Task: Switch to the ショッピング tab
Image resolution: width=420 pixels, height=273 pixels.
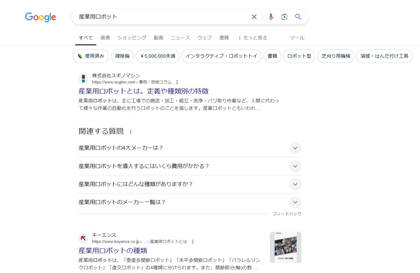Action: [x=132, y=38]
